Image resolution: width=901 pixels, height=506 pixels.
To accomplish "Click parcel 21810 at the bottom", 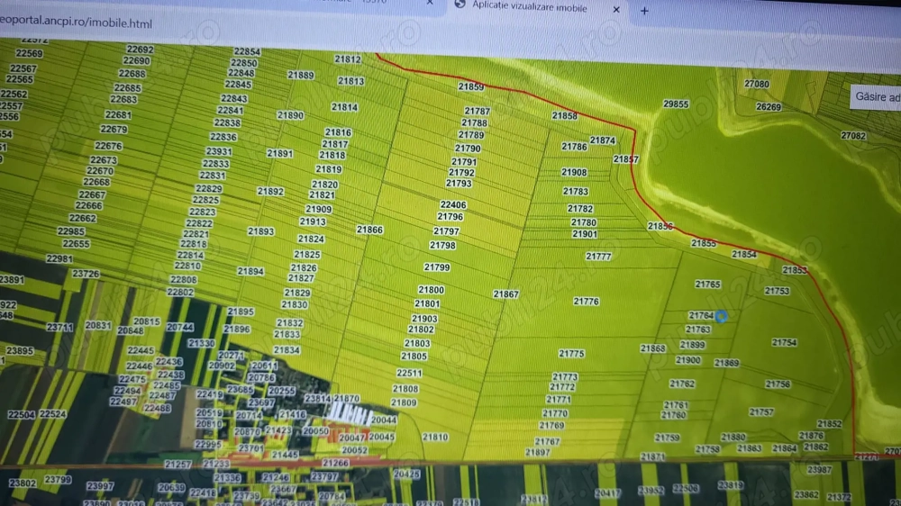I will click(x=435, y=437).
